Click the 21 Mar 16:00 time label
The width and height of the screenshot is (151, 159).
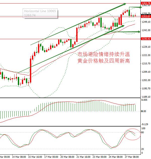click(84, 157)
